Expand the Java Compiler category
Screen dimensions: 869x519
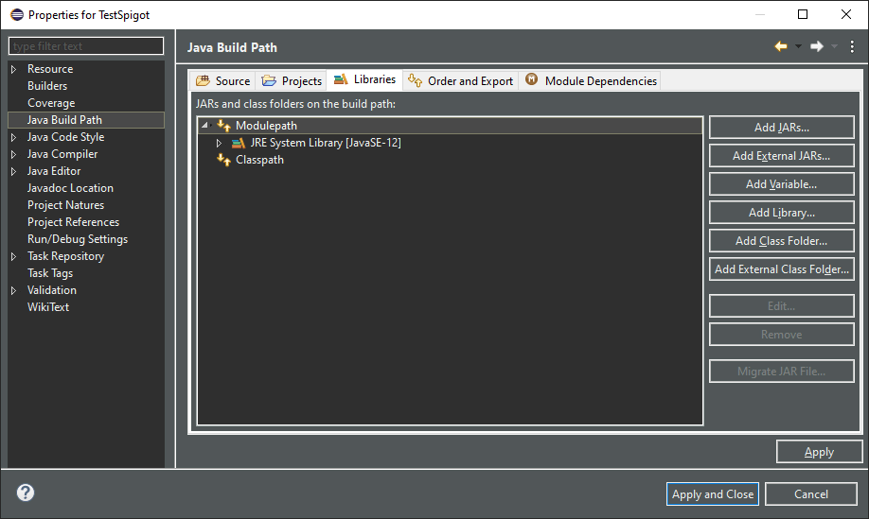14,154
